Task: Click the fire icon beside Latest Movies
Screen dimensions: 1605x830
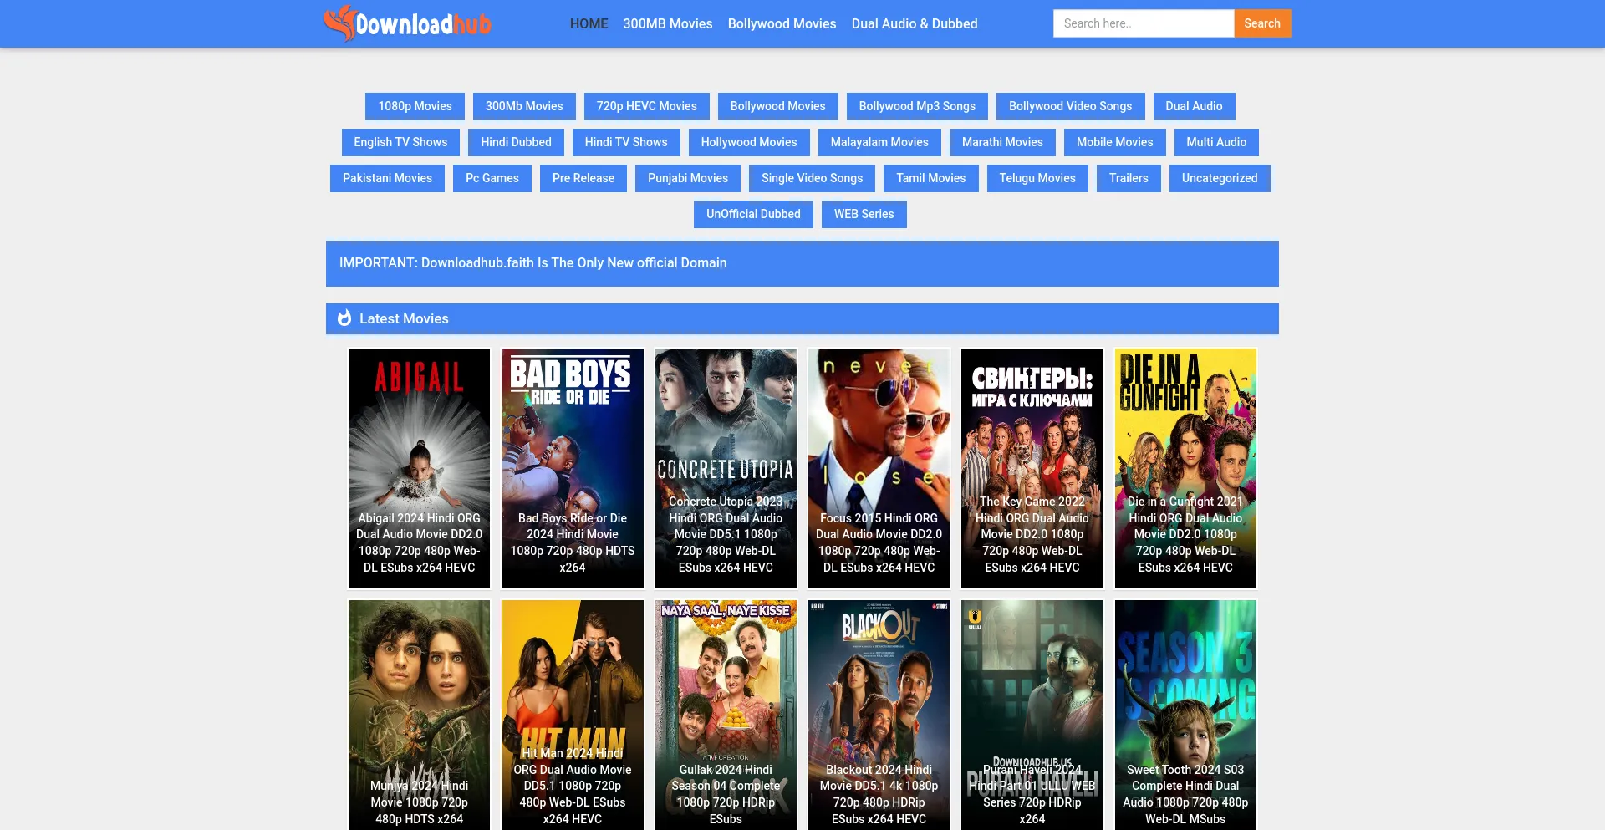Action: tap(344, 318)
